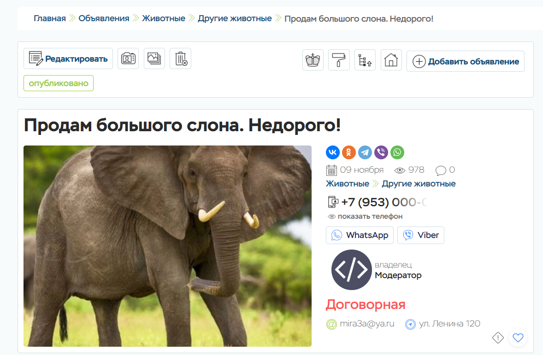The height and width of the screenshot is (355, 543).
Task: Share the listing via Telegram icon
Action: (x=365, y=152)
